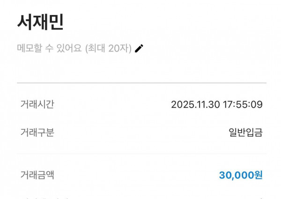The image size is (281, 199).
Task: Click the memo field placeholder text
Action: (x=74, y=48)
